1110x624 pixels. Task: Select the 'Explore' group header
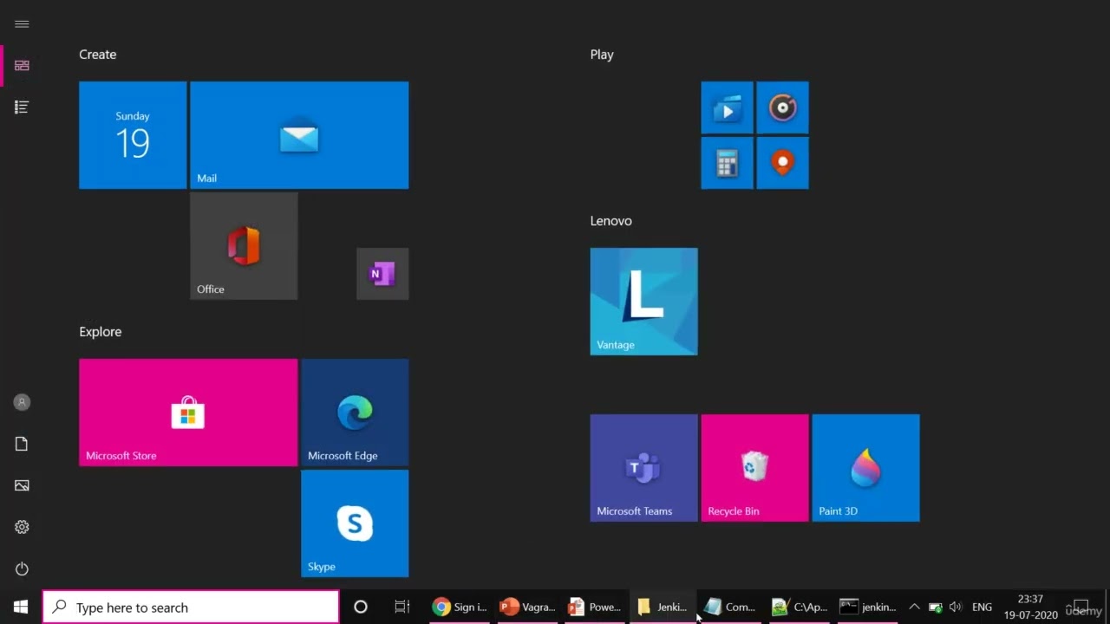tap(101, 332)
